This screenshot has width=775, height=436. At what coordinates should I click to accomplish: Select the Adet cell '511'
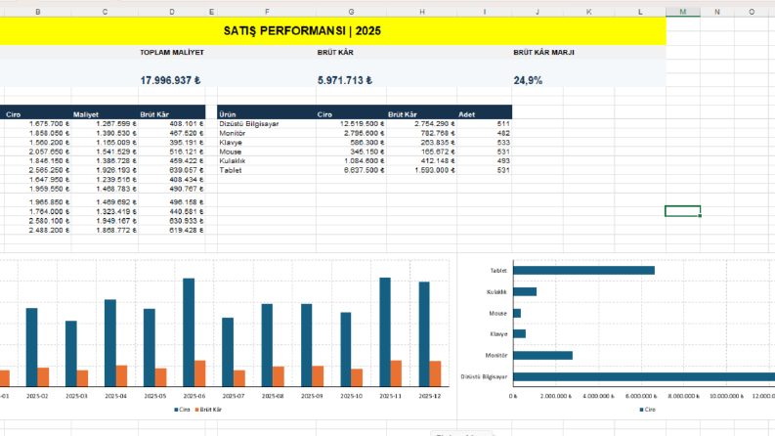485,123
